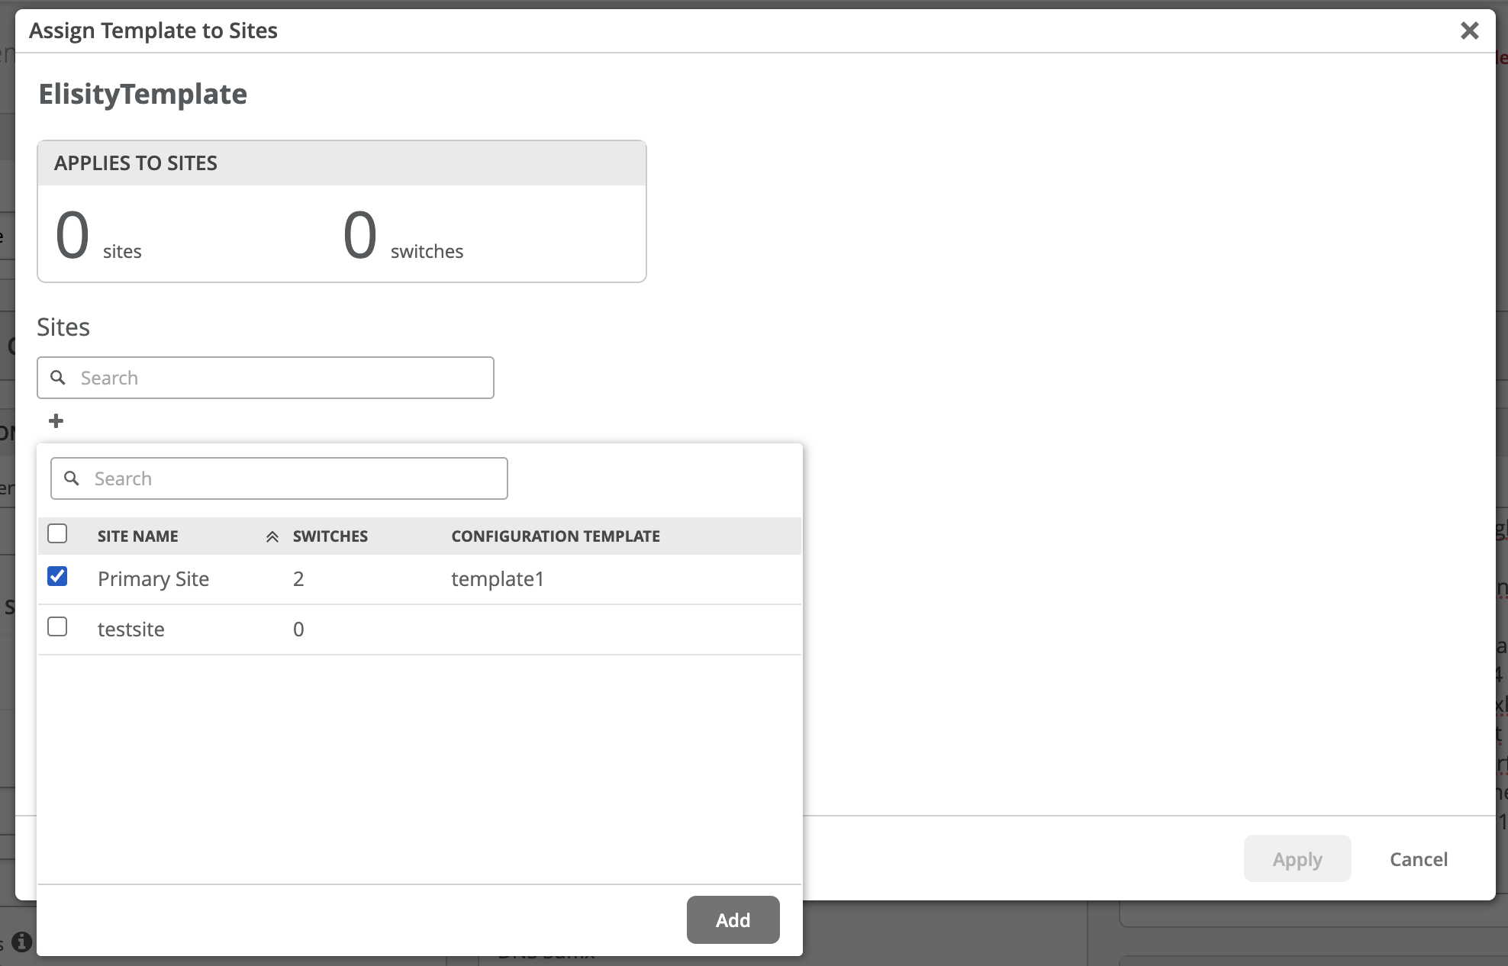Close the Assign Template to Sites dialog
Viewport: 1508px width, 966px height.
1469,31
